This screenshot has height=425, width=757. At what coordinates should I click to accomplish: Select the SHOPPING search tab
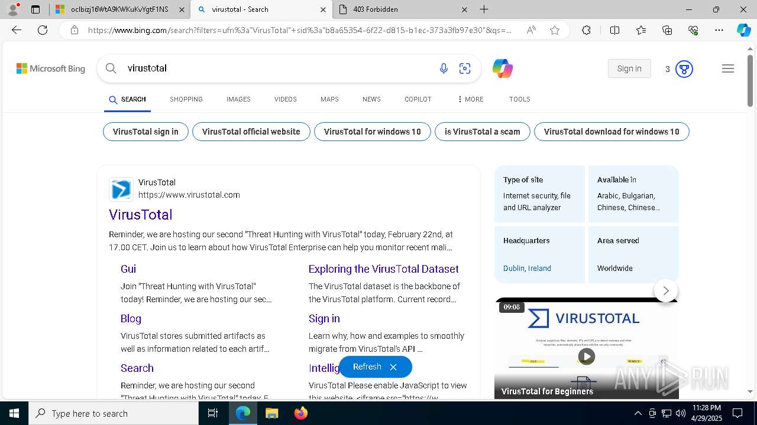coord(186,99)
